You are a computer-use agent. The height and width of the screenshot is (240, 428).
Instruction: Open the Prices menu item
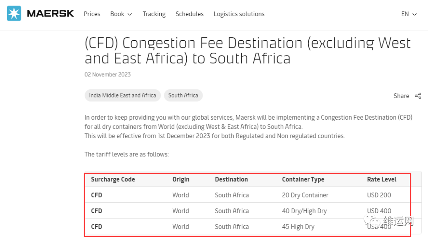click(92, 14)
